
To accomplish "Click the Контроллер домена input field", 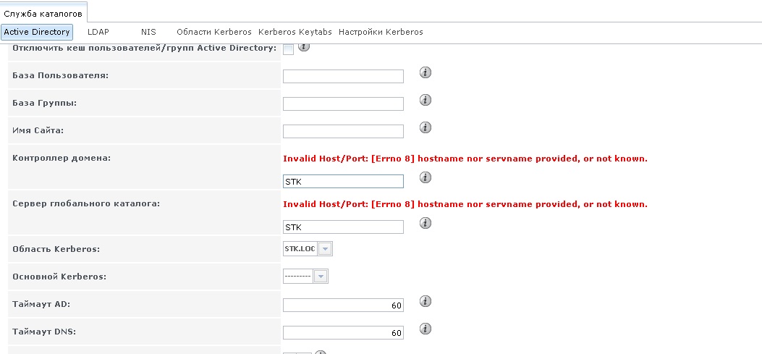I will [343, 182].
